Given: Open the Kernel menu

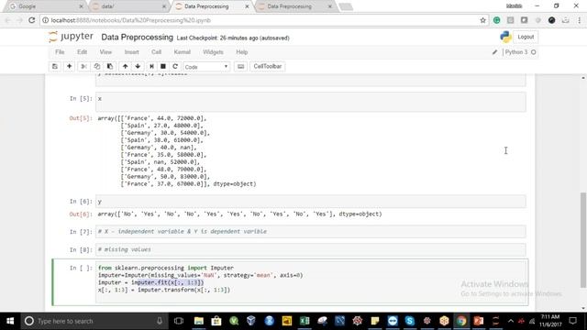Looking at the screenshot, I should [x=182, y=52].
